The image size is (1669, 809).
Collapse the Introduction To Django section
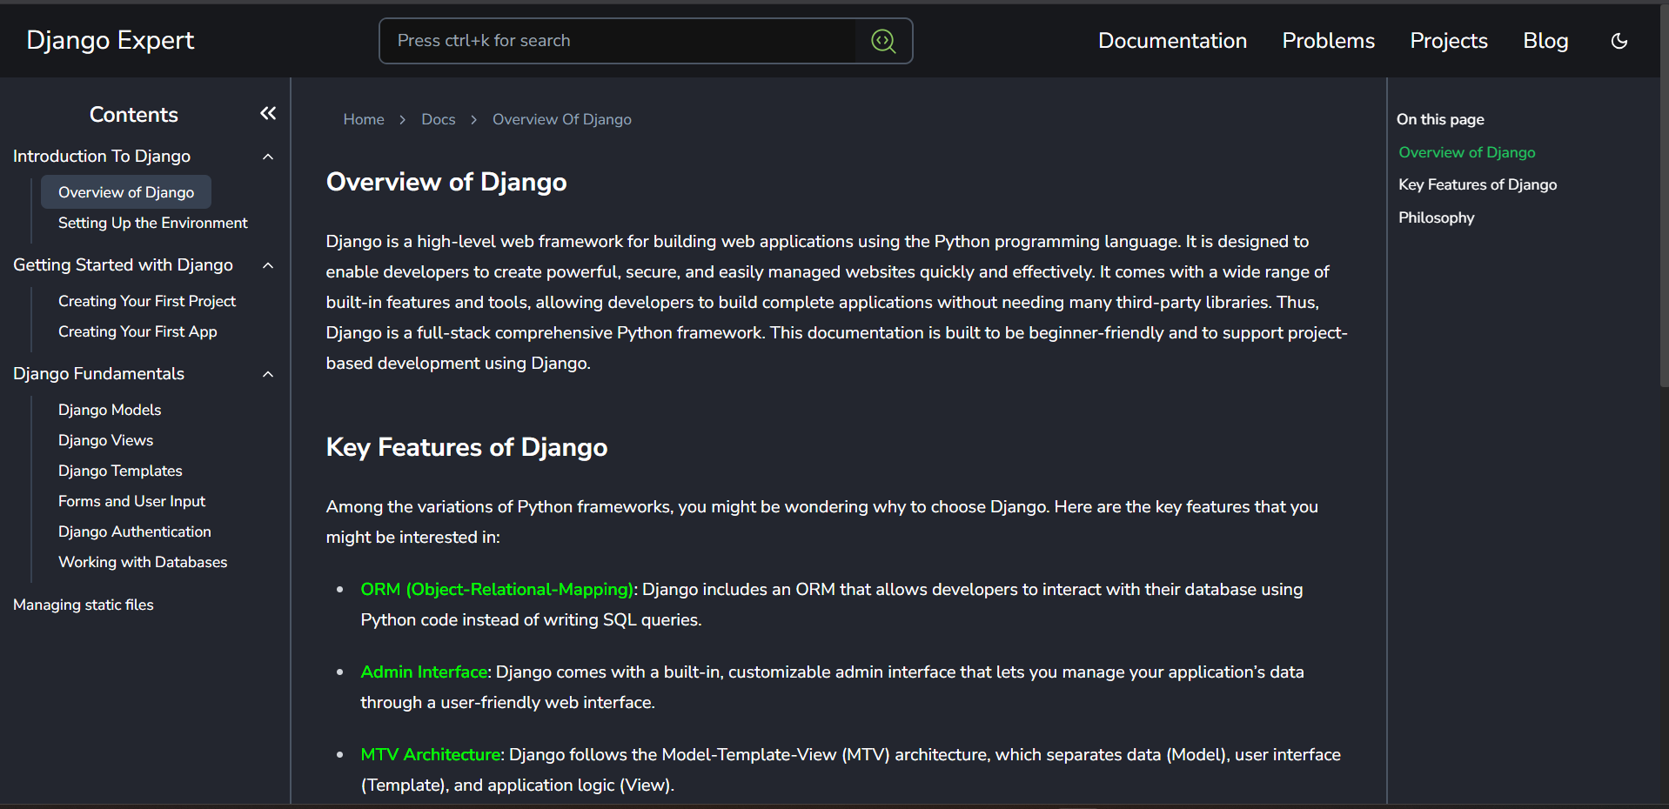point(268,156)
